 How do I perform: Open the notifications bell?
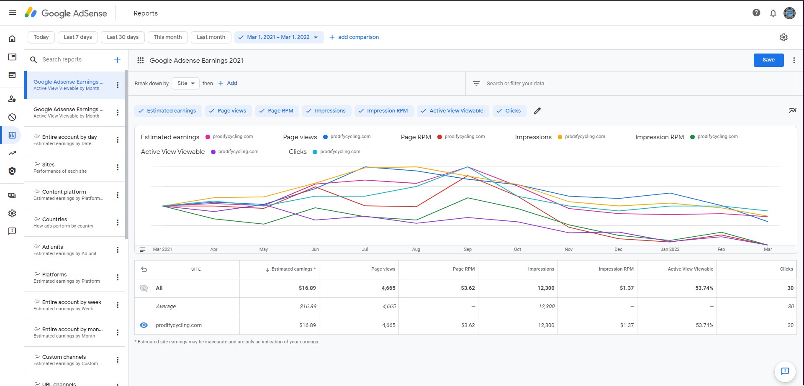point(773,13)
